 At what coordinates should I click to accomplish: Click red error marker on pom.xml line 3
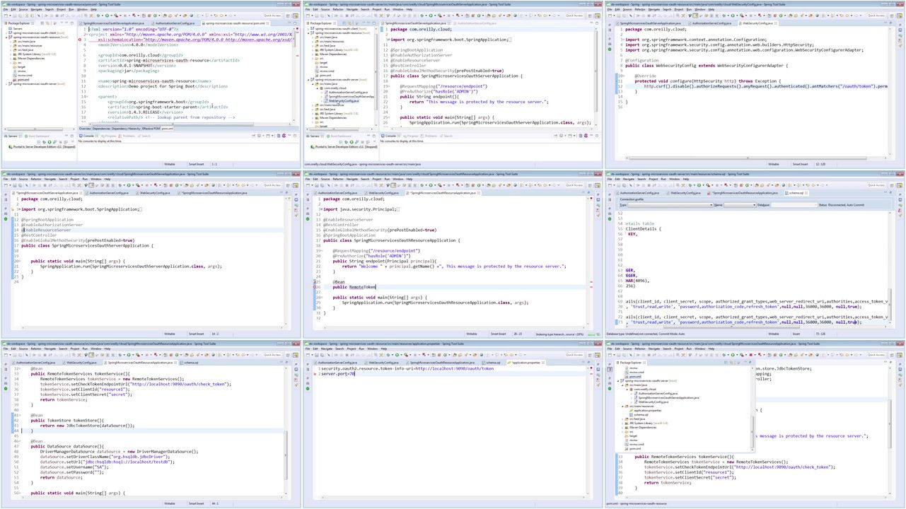80,40
